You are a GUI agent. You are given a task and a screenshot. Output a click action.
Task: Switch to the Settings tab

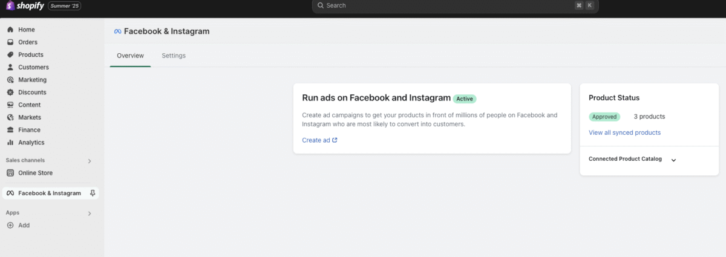(x=174, y=56)
